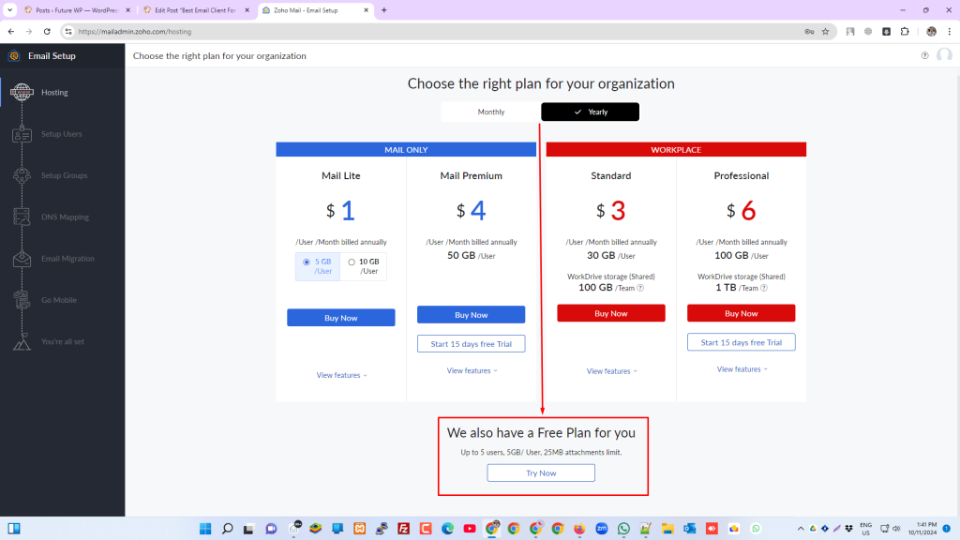This screenshot has width=960, height=540.
Task: Open ENG US language indicator
Action: (865, 529)
